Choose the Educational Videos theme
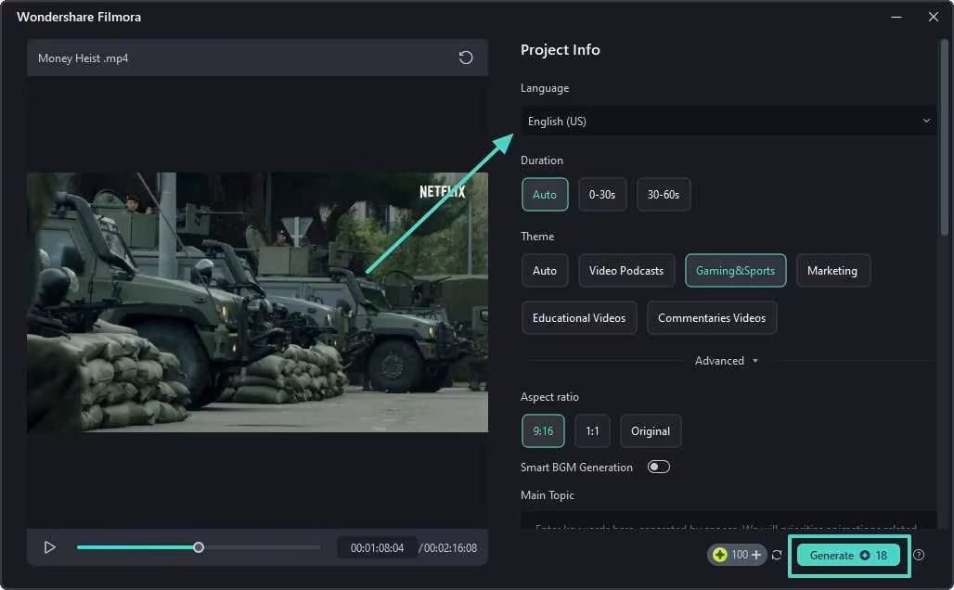954x590 pixels. [578, 318]
